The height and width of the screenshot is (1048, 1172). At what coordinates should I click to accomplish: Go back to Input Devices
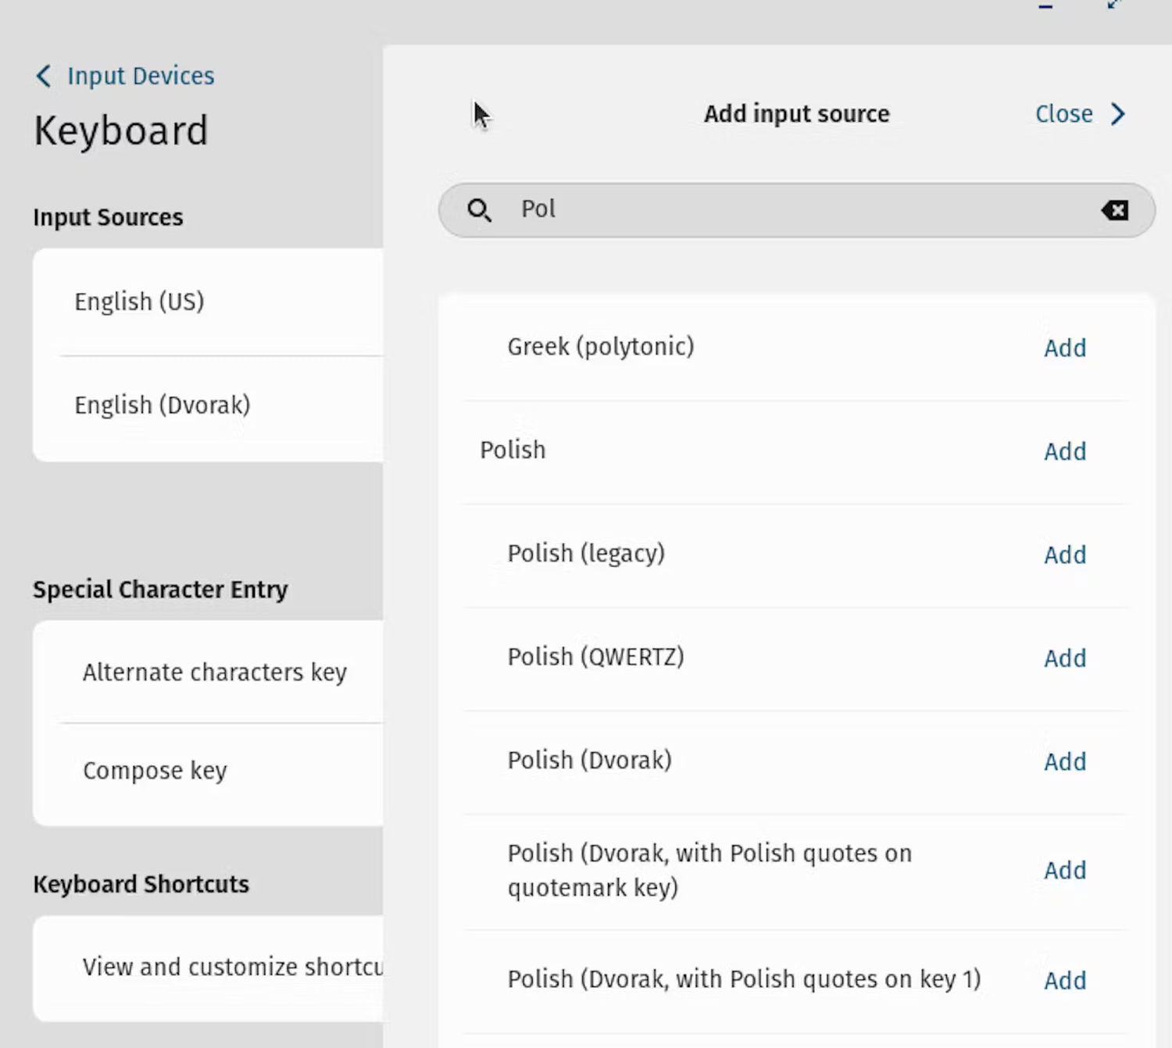[140, 76]
